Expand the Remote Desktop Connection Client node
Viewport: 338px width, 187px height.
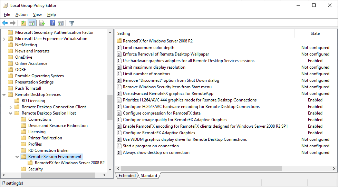11,107
